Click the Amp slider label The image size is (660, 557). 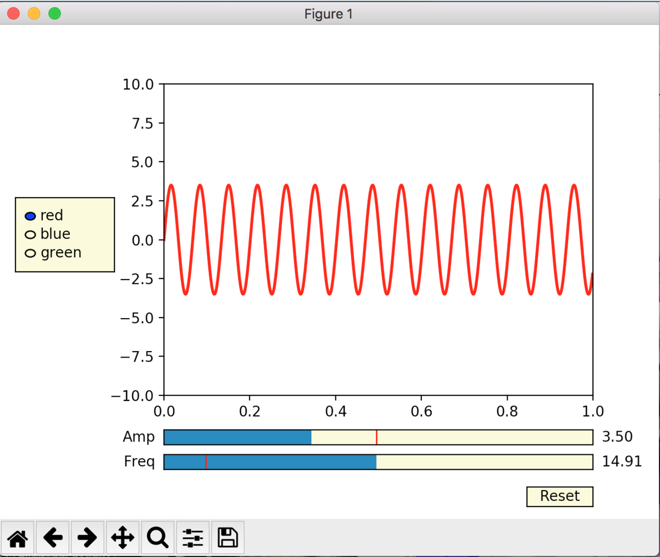point(139,437)
